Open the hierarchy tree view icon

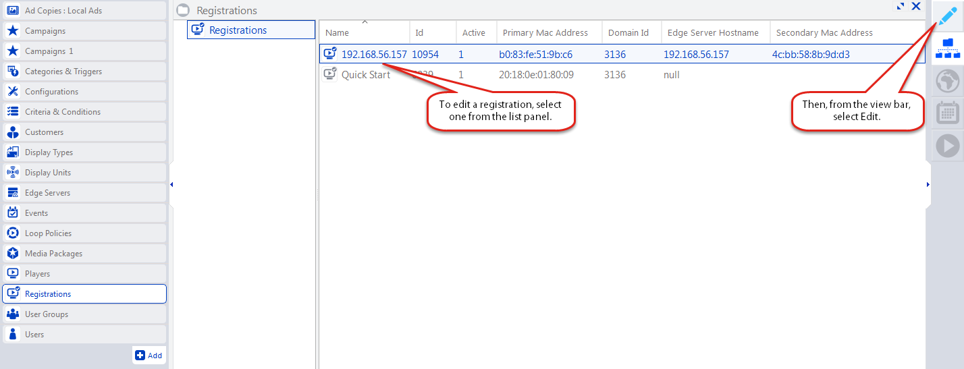tap(948, 49)
